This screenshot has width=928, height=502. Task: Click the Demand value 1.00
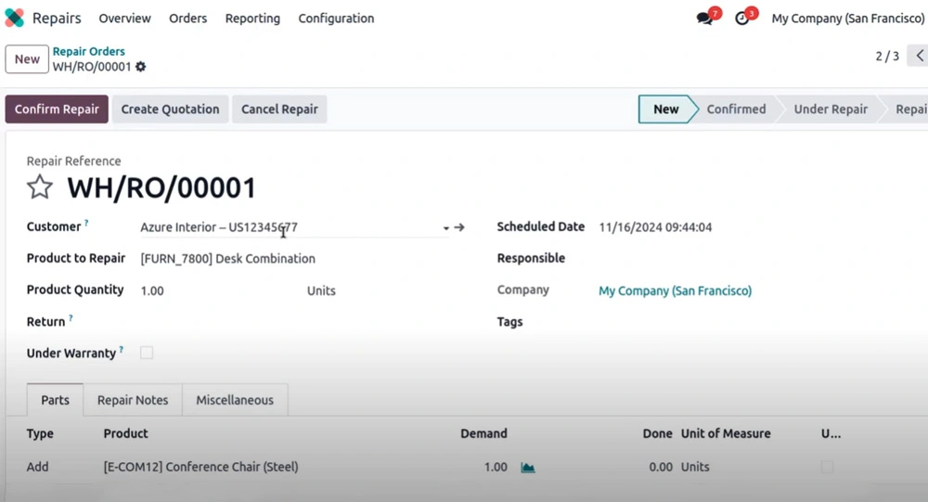point(496,467)
